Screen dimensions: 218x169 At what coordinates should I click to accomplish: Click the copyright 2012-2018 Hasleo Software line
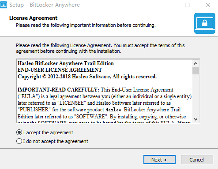point(87,77)
